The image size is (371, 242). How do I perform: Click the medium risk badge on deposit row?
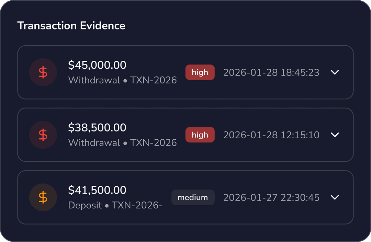[193, 197]
